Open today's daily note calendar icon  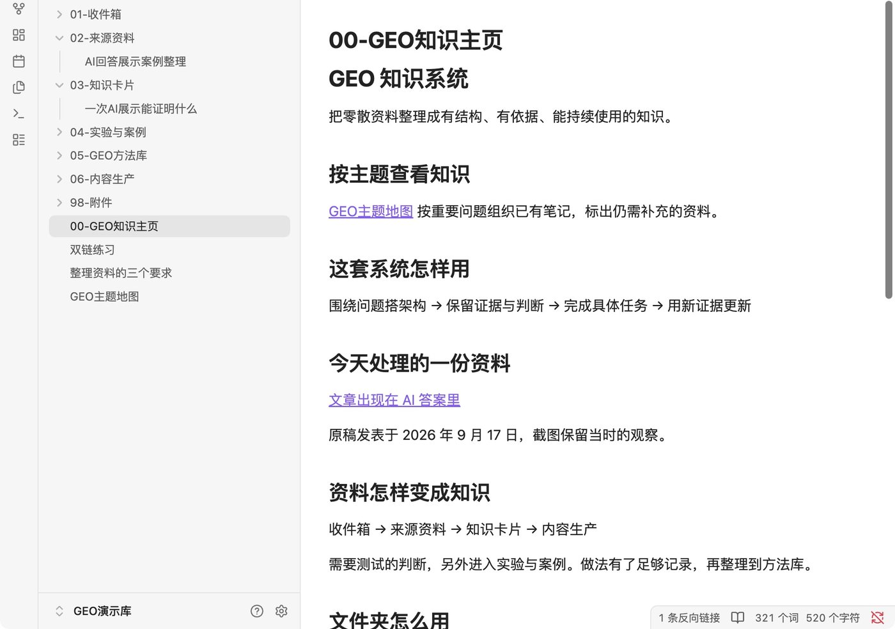click(x=19, y=61)
